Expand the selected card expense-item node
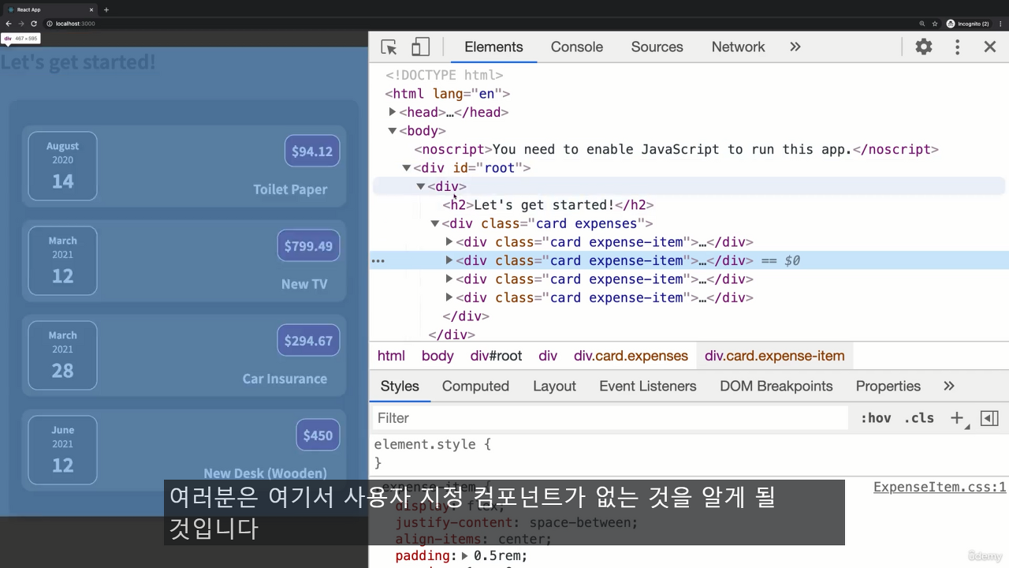Image resolution: width=1009 pixels, height=568 pixels. click(449, 260)
